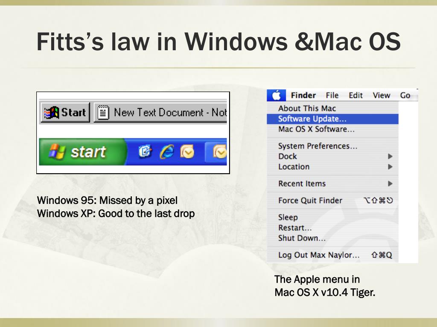
Task: Open the View menu
Action: [381, 95]
